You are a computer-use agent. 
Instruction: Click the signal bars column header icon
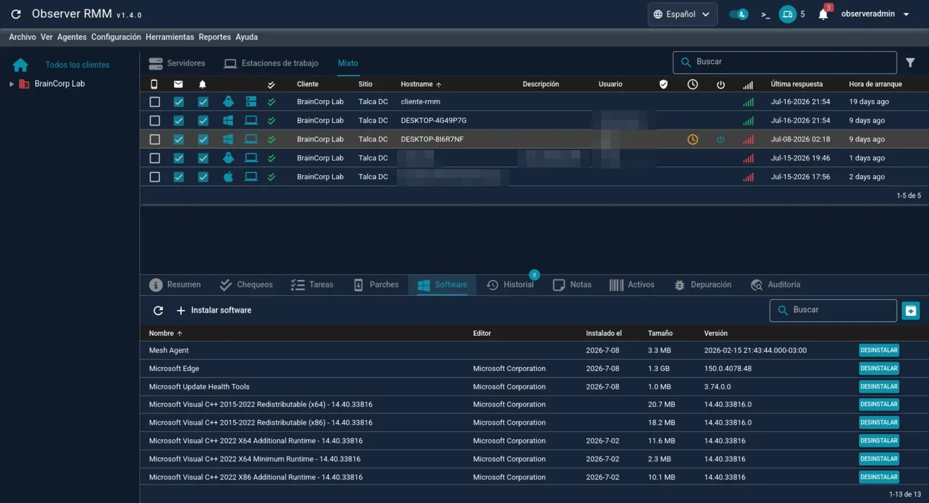[749, 85]
